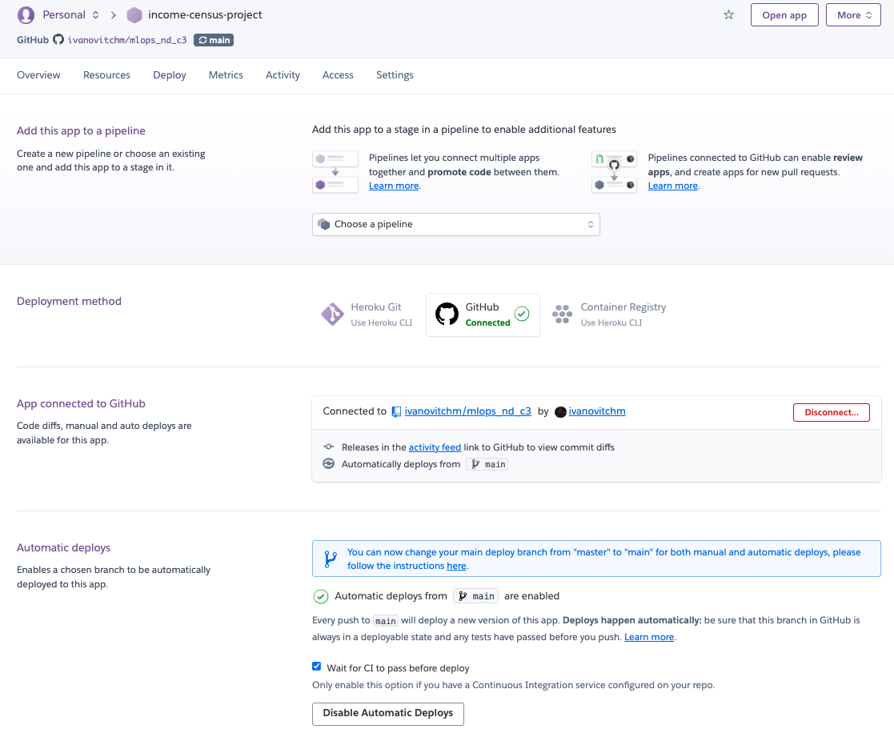This screenshot has width=894, height=729.
Task: Select Heroku Git deployment method
Action: (366, 314)
